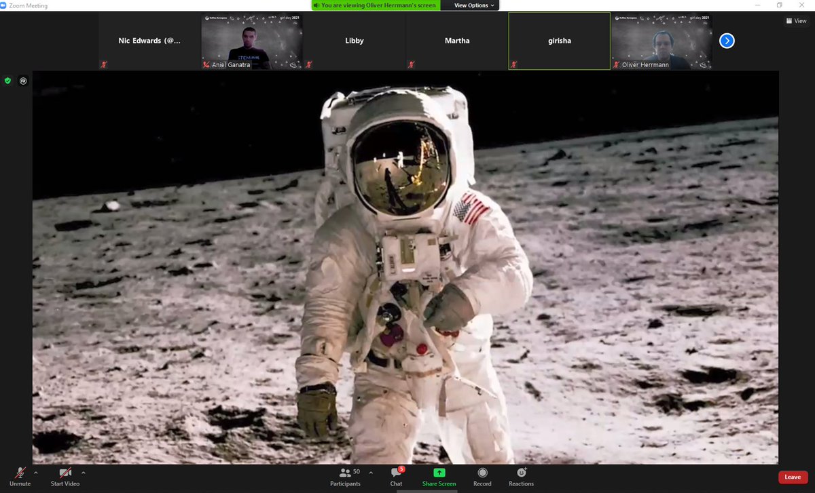The image size is (815, 493).
Task: Click the shared astronaut image
Action: [x=405, y=267]
